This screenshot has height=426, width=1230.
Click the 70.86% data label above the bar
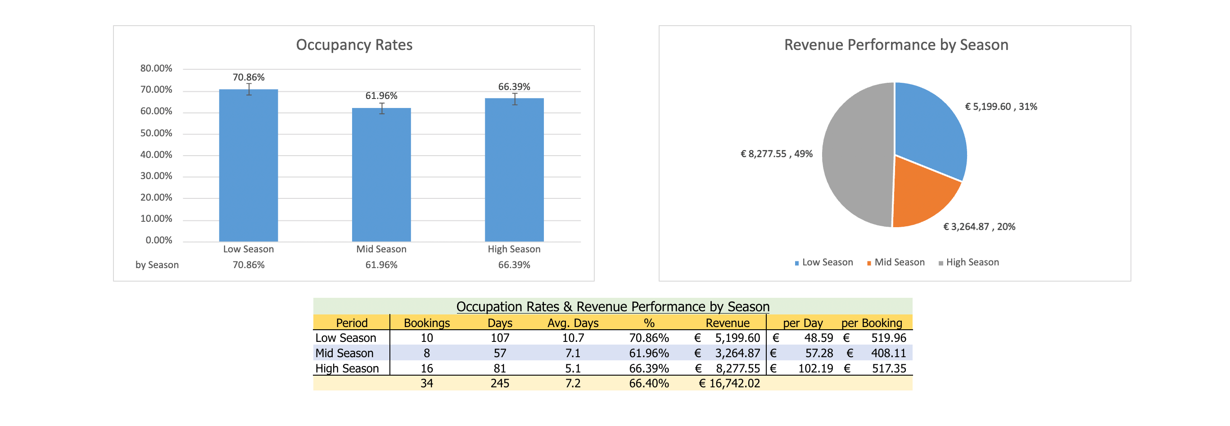point(248,77)
